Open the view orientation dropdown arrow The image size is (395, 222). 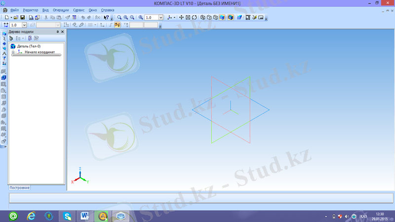[x=175, y=17]
